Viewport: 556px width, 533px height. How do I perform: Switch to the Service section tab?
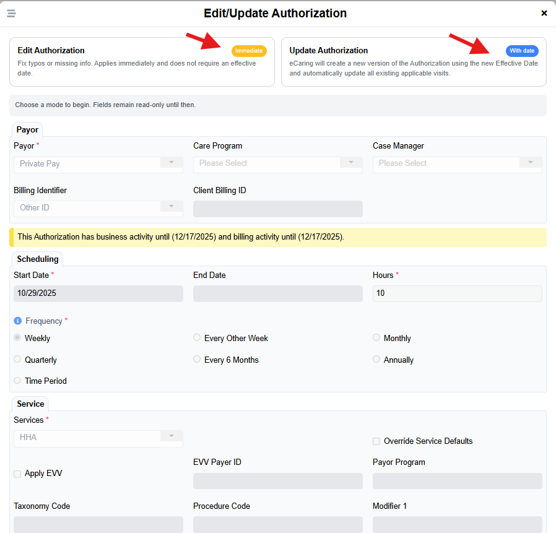30,404
